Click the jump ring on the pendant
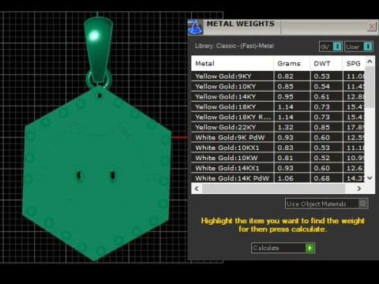Image resolution: width=379 pixels, height=284 pixels. point(99,79)
